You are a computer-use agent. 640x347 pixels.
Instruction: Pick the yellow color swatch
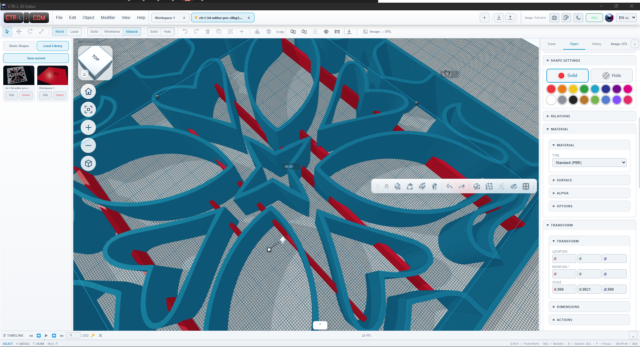[x=573, y=89]
